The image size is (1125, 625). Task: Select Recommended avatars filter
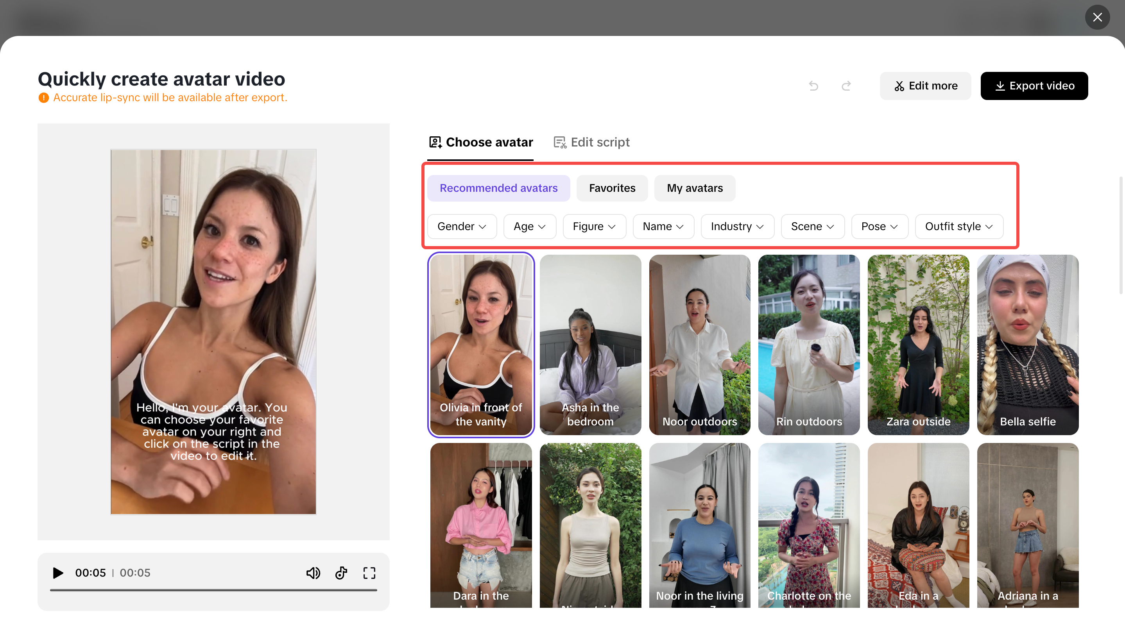click(x=498, y=188)
